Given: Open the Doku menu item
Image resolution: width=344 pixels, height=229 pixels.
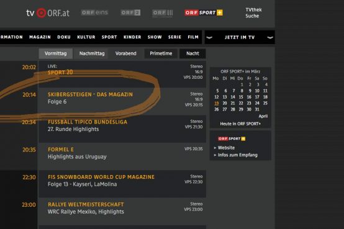Looking at the screenshot, I should 64,37.
